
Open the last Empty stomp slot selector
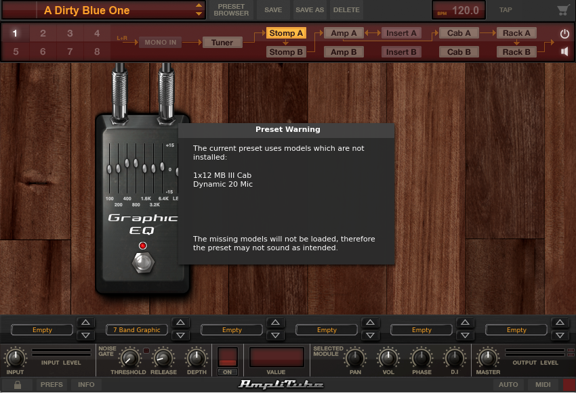(516, 330)
